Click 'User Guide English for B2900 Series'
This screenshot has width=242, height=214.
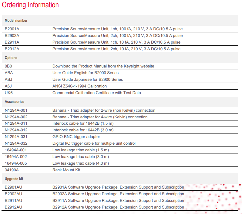pyautogui.click(x=86, y=73)
